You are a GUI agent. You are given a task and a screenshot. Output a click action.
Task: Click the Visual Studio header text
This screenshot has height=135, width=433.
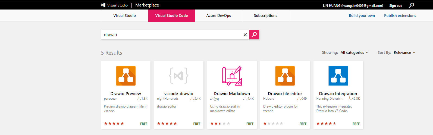point(117,5)
